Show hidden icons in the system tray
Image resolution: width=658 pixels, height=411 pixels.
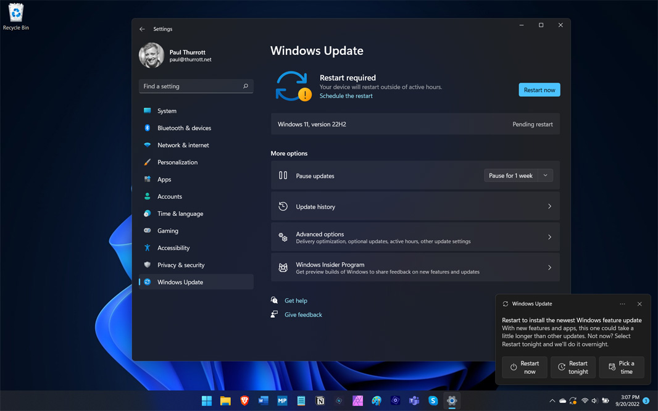552,401
